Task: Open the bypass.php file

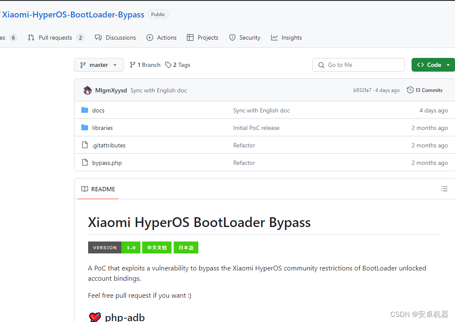Action: click(107, 163)
